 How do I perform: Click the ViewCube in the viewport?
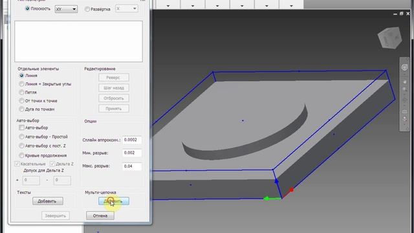[389, 38]
